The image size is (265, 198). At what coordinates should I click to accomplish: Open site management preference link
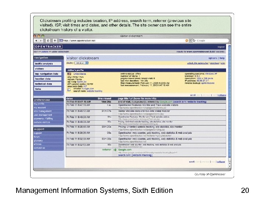coord(43,111)
